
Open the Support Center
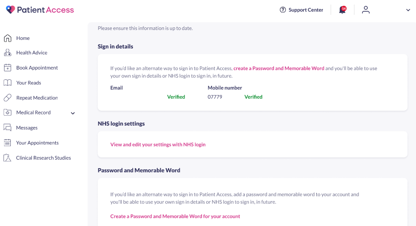pyautogui.click(x=301, y=10)
